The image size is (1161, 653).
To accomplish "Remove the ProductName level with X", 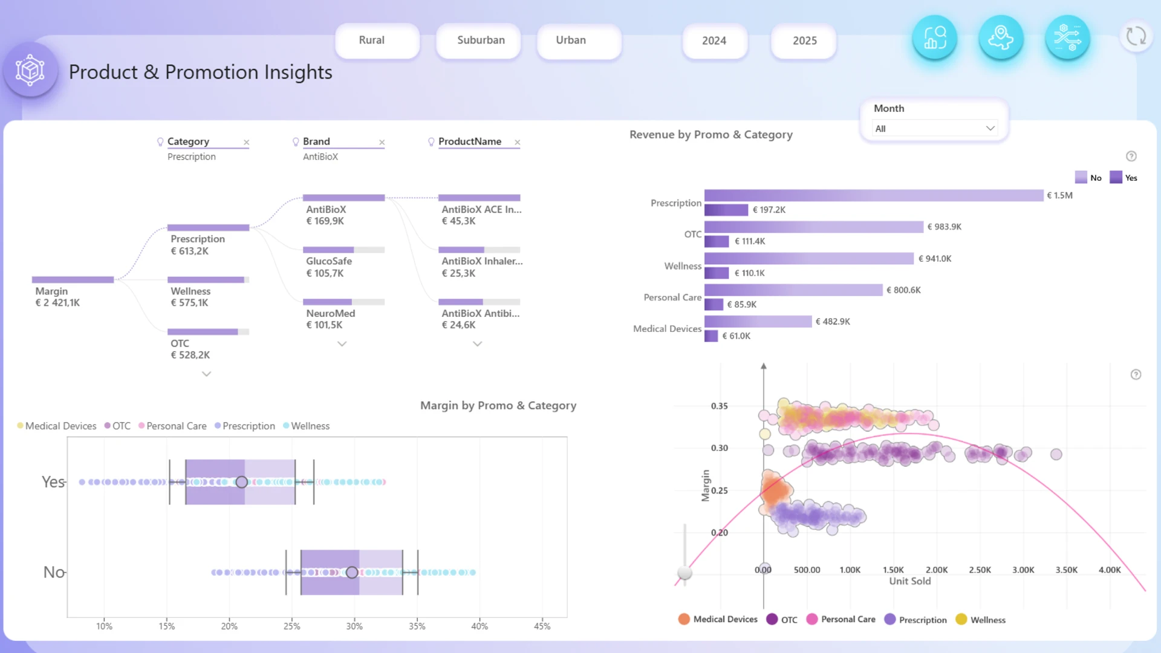I will click(x=517, y=142).
